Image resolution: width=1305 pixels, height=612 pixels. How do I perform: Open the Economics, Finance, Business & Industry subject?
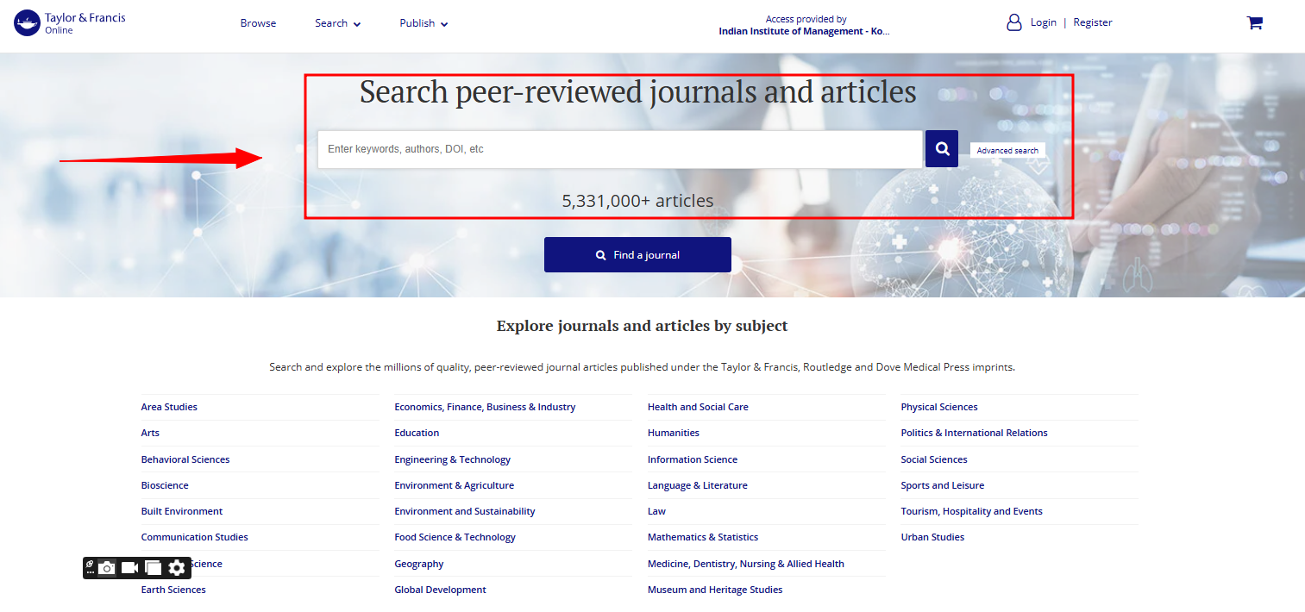pos(485,407)
